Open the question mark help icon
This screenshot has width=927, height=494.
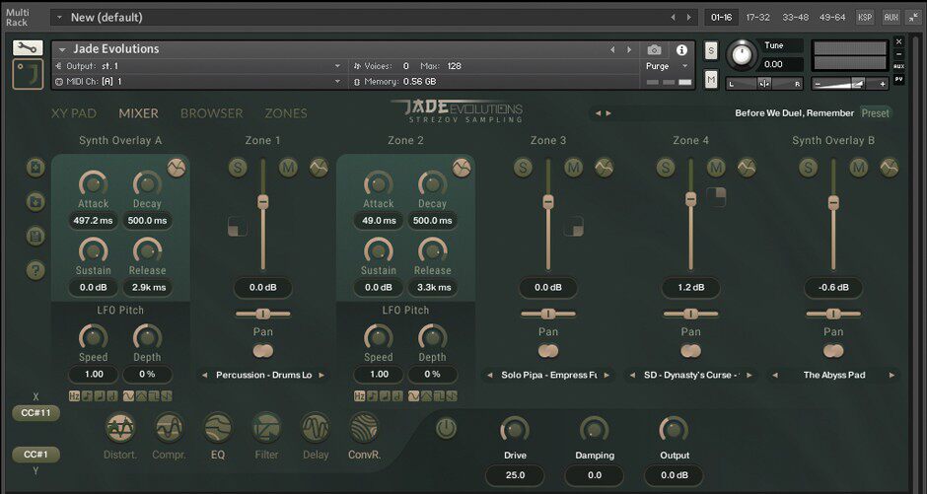tap(36, 270)
